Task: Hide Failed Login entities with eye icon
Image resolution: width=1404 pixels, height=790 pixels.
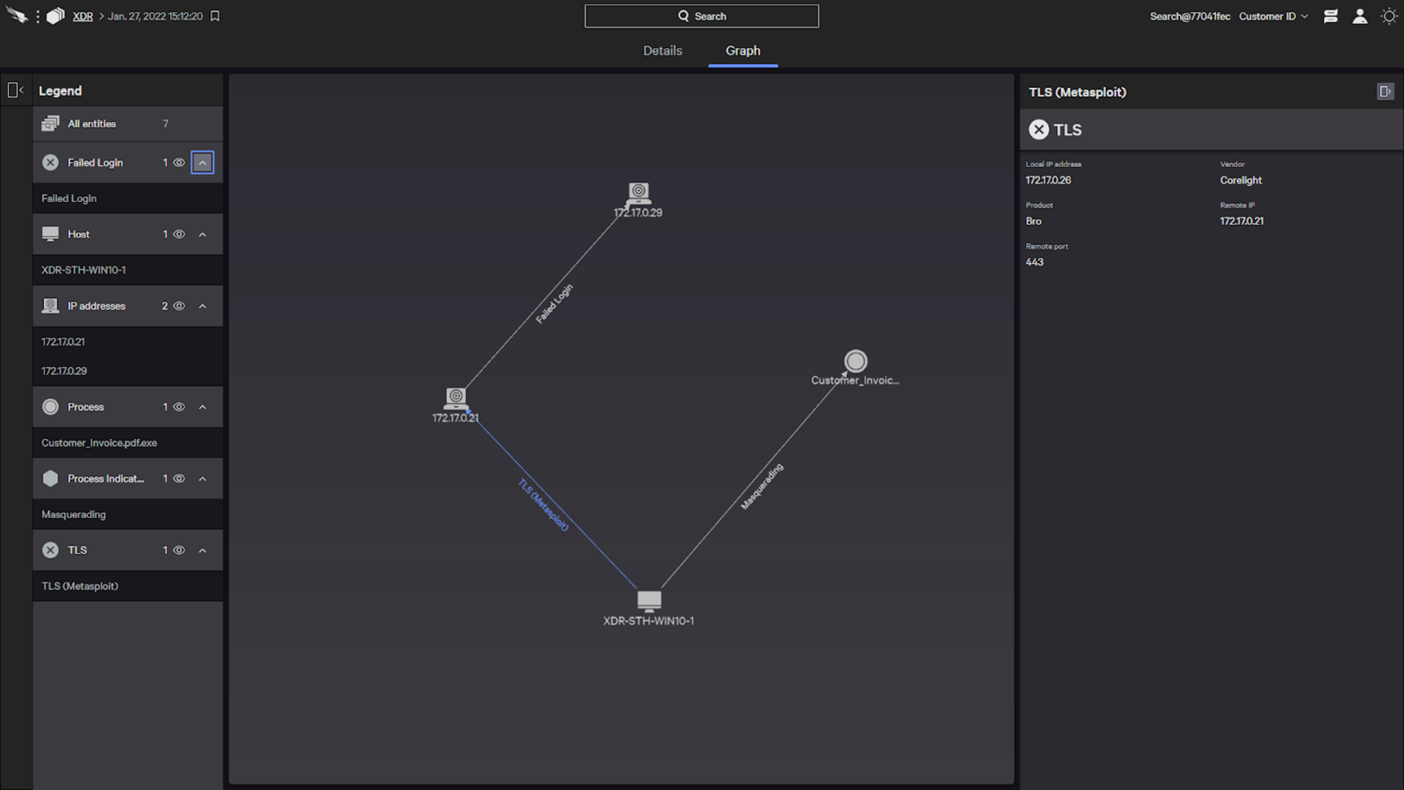Action: (179, 163)
